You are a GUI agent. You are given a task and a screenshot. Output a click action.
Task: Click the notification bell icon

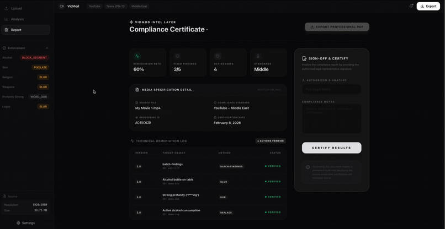(411, 6)
